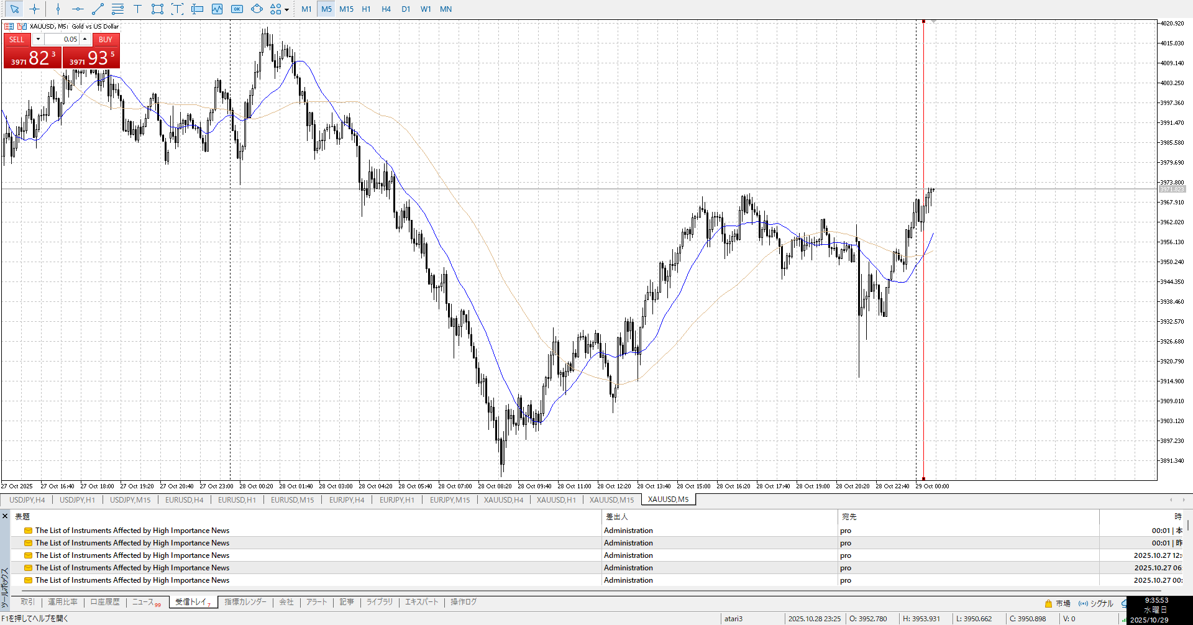The width and height of the screenshot is (1193, 625).
Task: Select the horizontal line drawing tool
Action: pos(78,9)
